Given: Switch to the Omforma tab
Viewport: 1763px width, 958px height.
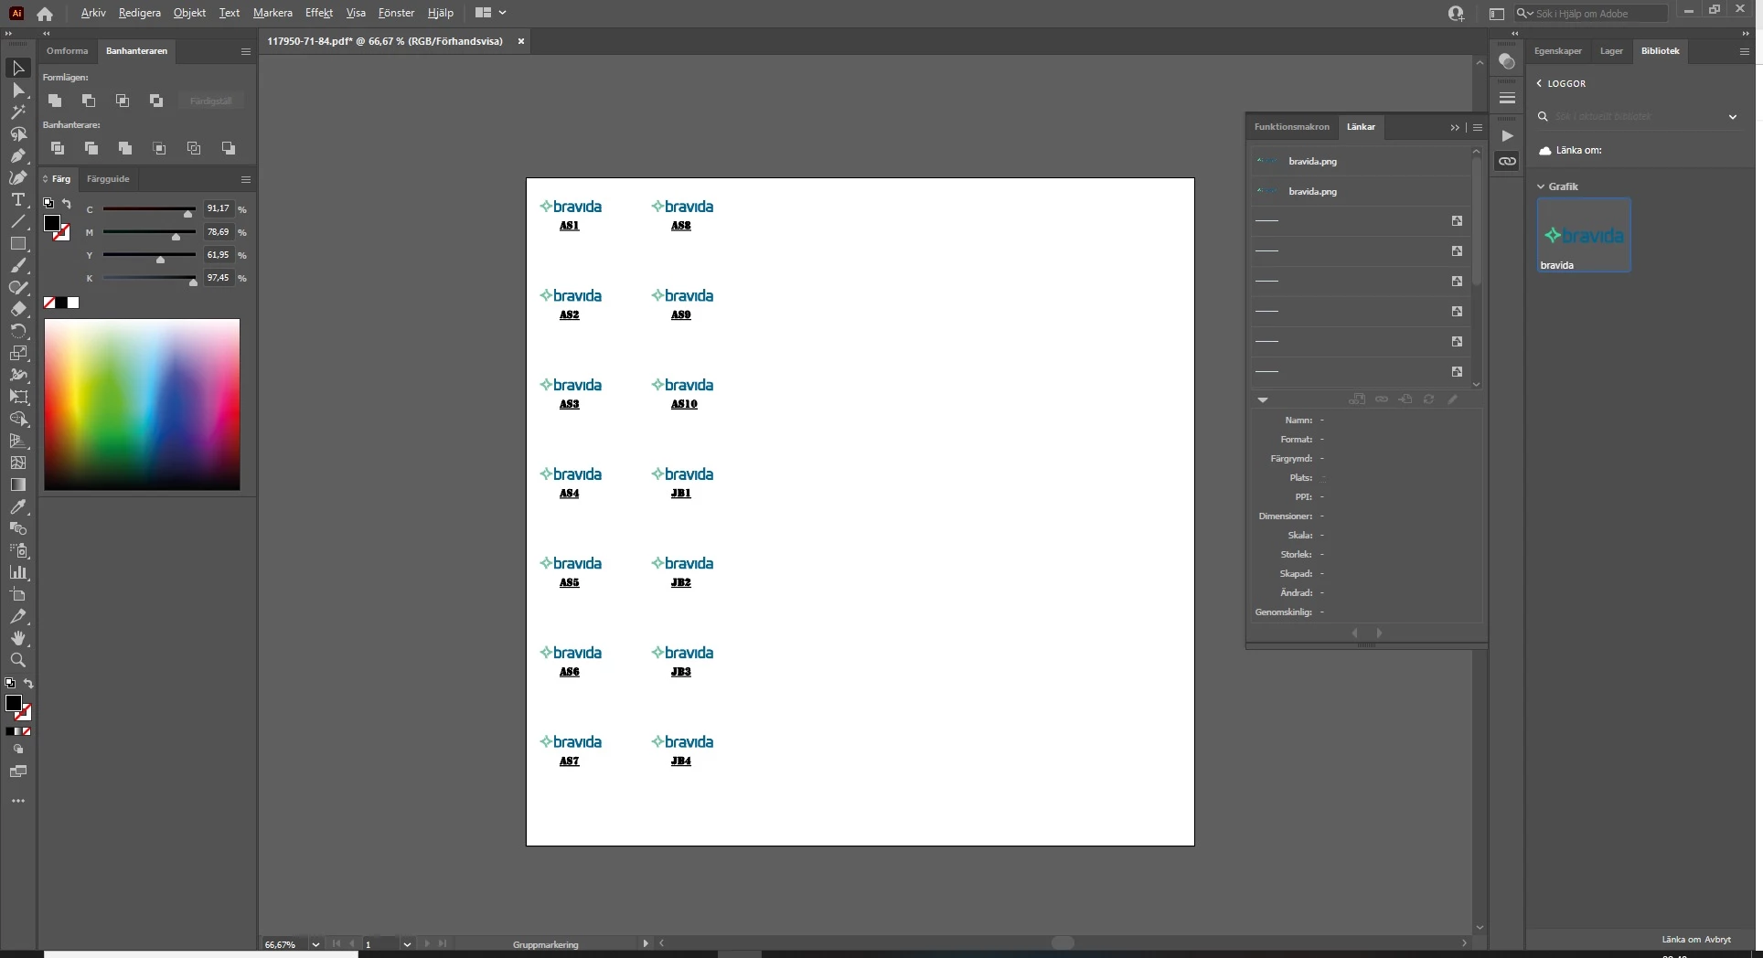Looking at the screenshot, I should (68, 51).
